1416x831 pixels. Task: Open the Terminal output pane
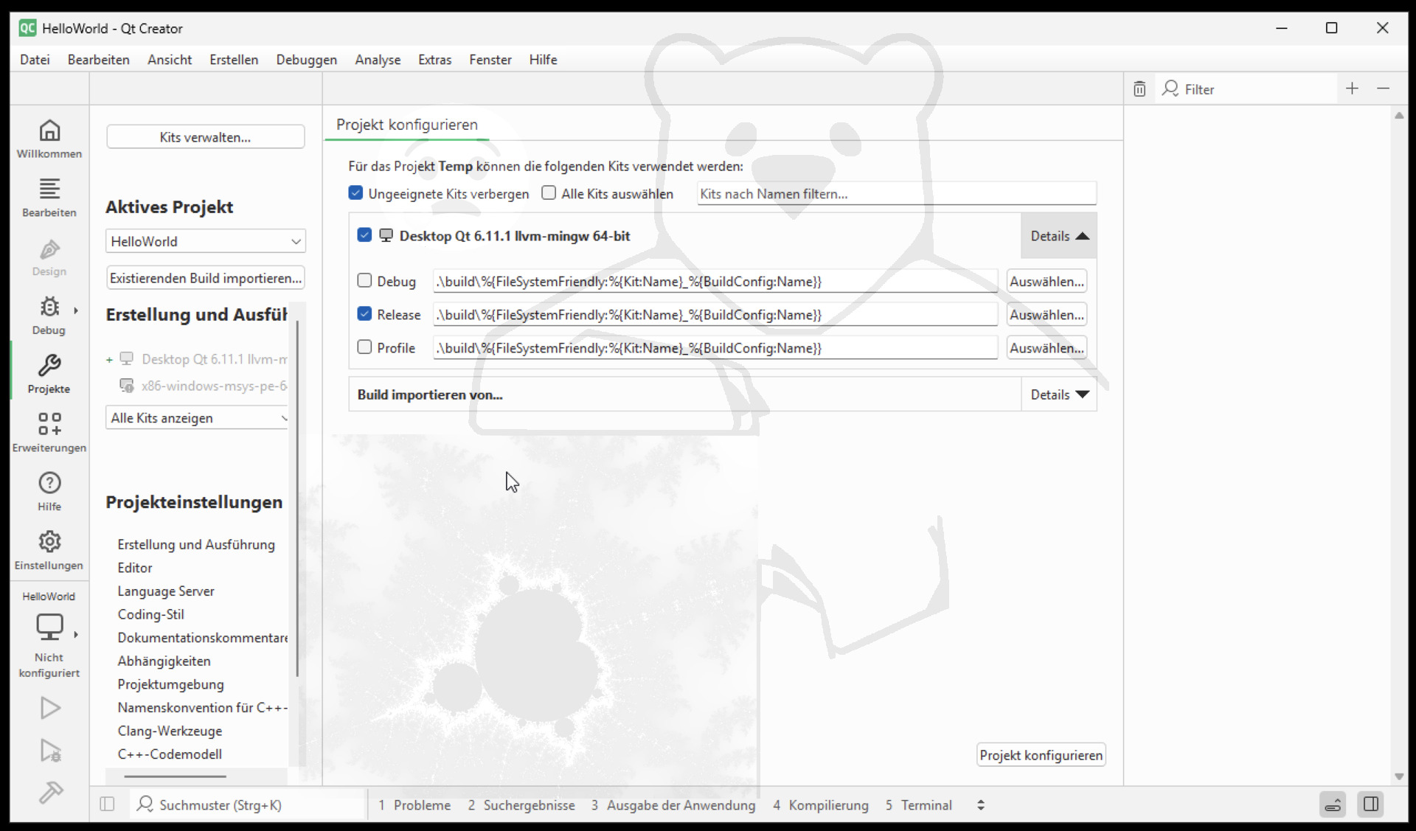919,805
